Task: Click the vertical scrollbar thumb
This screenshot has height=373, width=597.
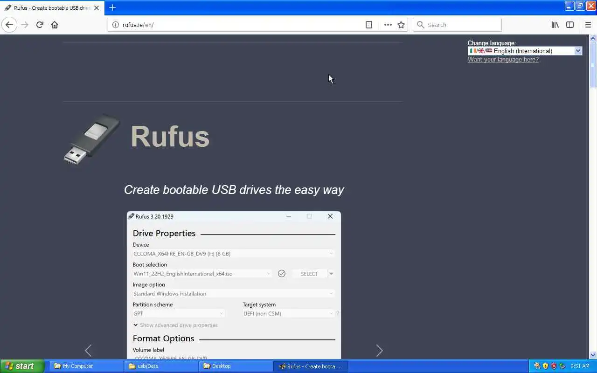Action: [593, 65]
